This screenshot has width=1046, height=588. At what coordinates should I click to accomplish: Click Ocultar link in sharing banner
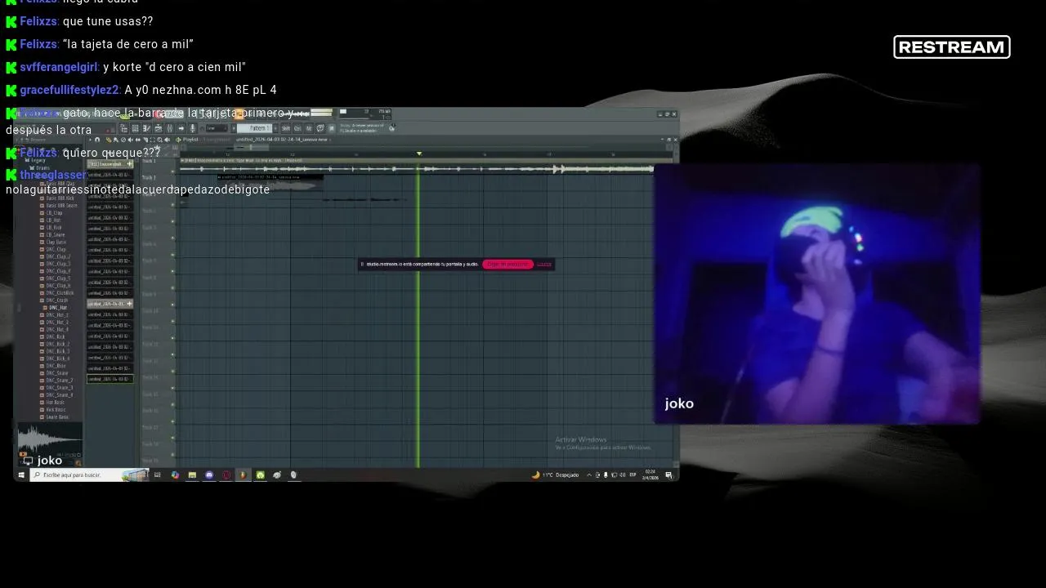[544, 264]
